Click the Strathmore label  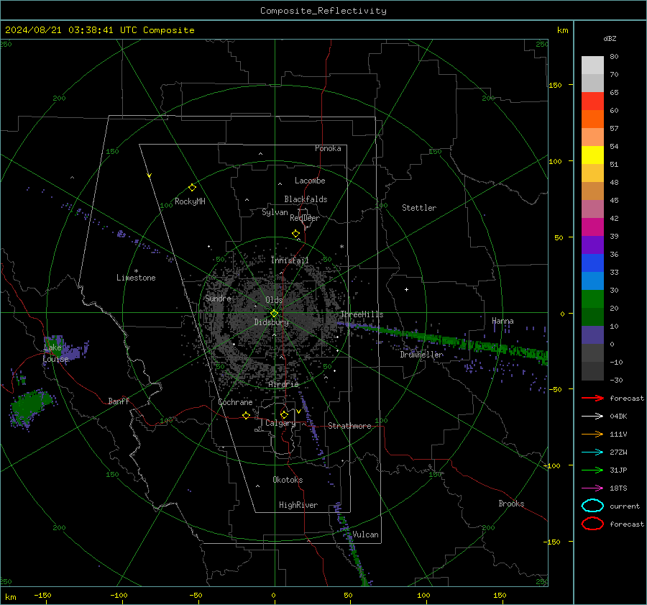point(349,426)
